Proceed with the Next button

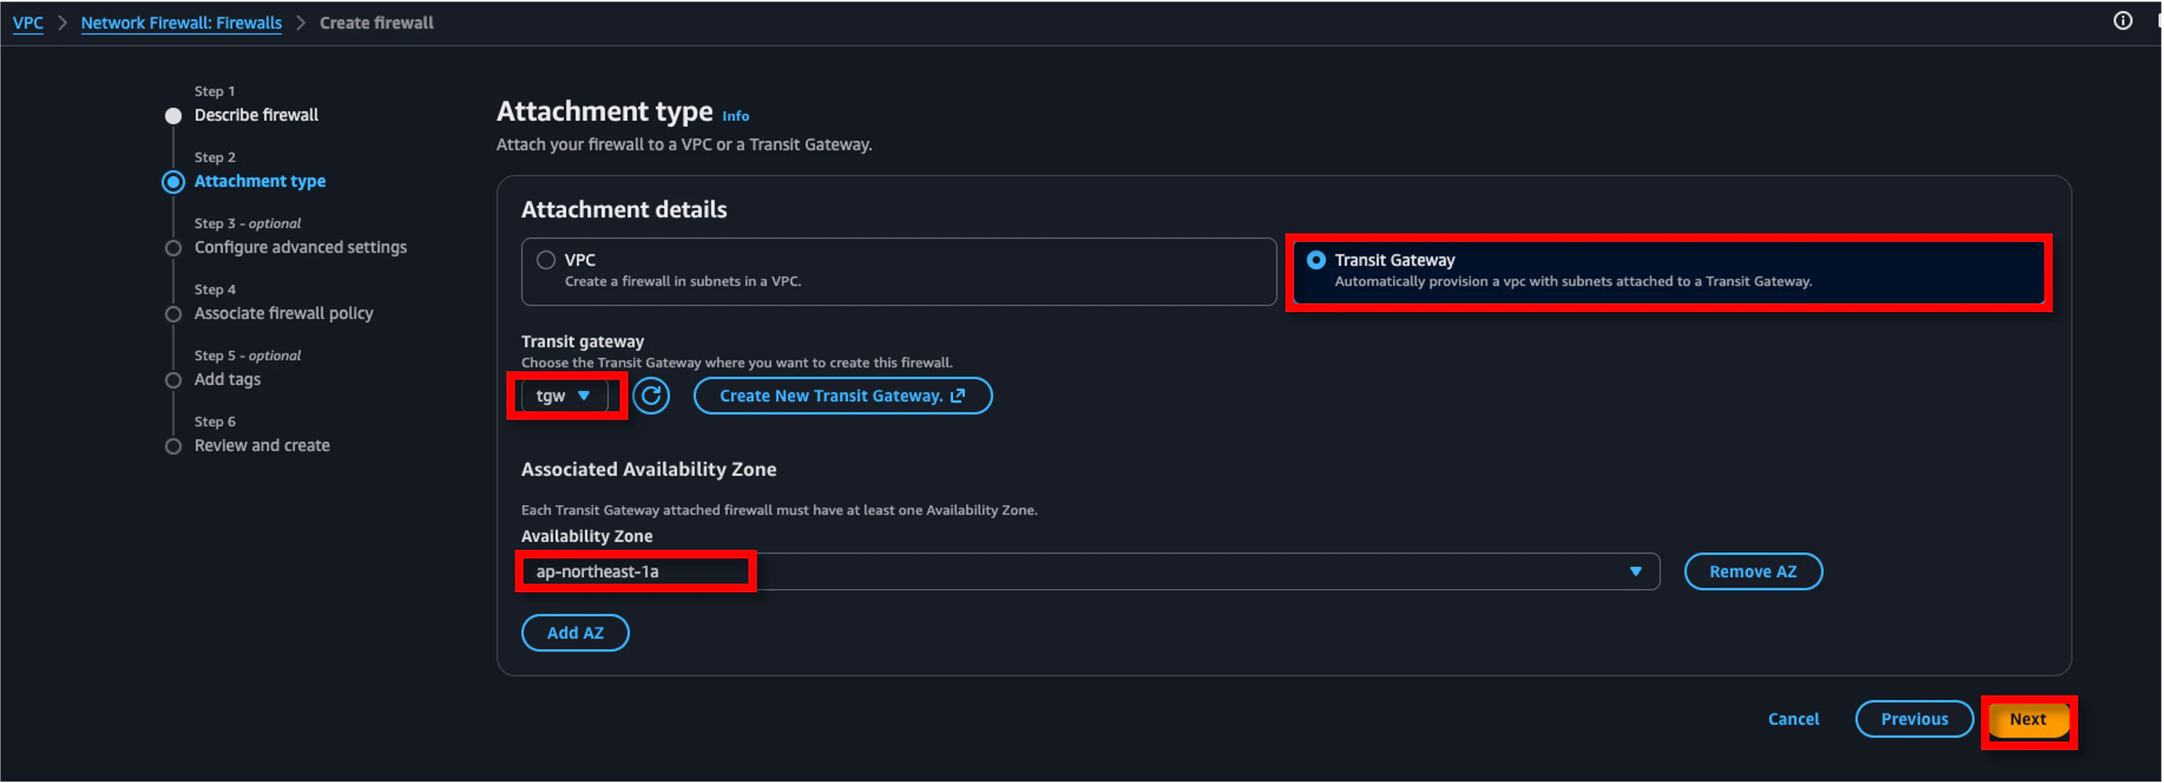tap(2027, 719)
